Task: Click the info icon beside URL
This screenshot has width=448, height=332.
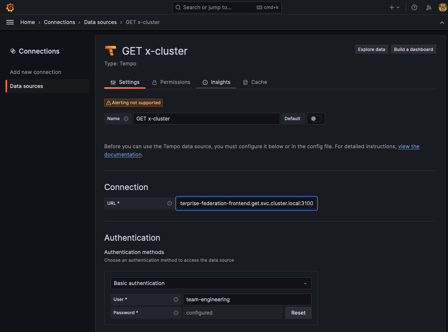Action: click(x=170, y=203)
